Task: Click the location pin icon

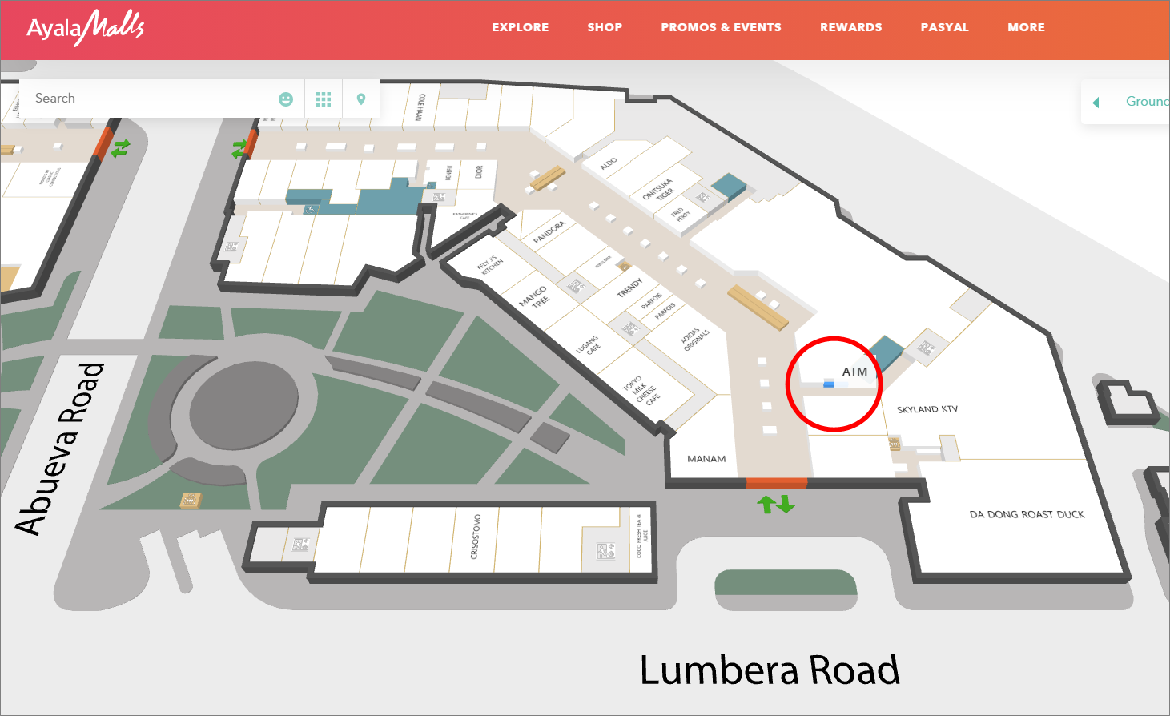Action: [361, 99]
